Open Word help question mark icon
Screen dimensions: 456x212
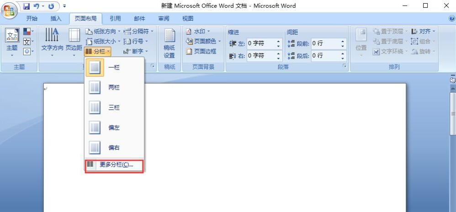451,18
